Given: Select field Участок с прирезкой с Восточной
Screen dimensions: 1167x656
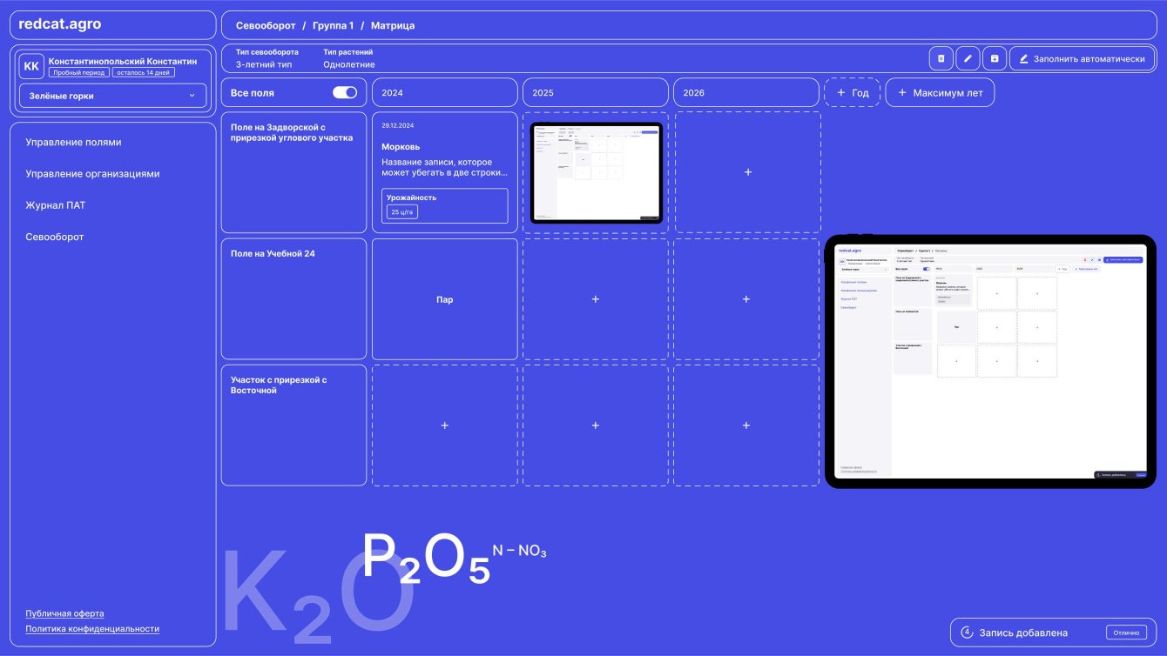Looking at the screenshot, I should coord(293,425).
